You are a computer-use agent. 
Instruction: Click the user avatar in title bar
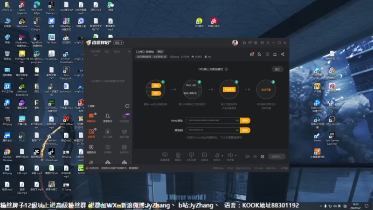point(235,42)
